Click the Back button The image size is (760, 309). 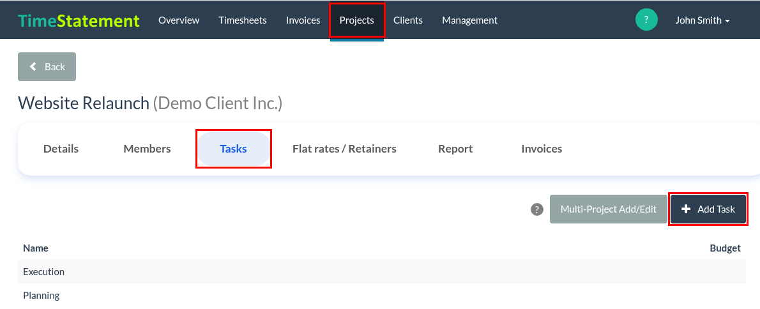pyautogui.click(x=47, y=67)
